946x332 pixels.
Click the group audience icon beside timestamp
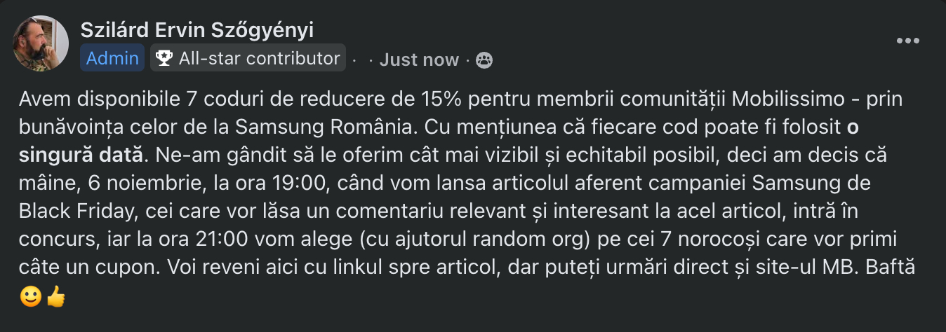point(484,60)
